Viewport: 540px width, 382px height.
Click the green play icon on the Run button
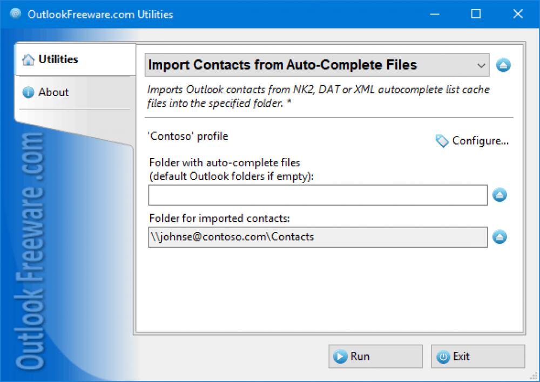click(340, 356)
